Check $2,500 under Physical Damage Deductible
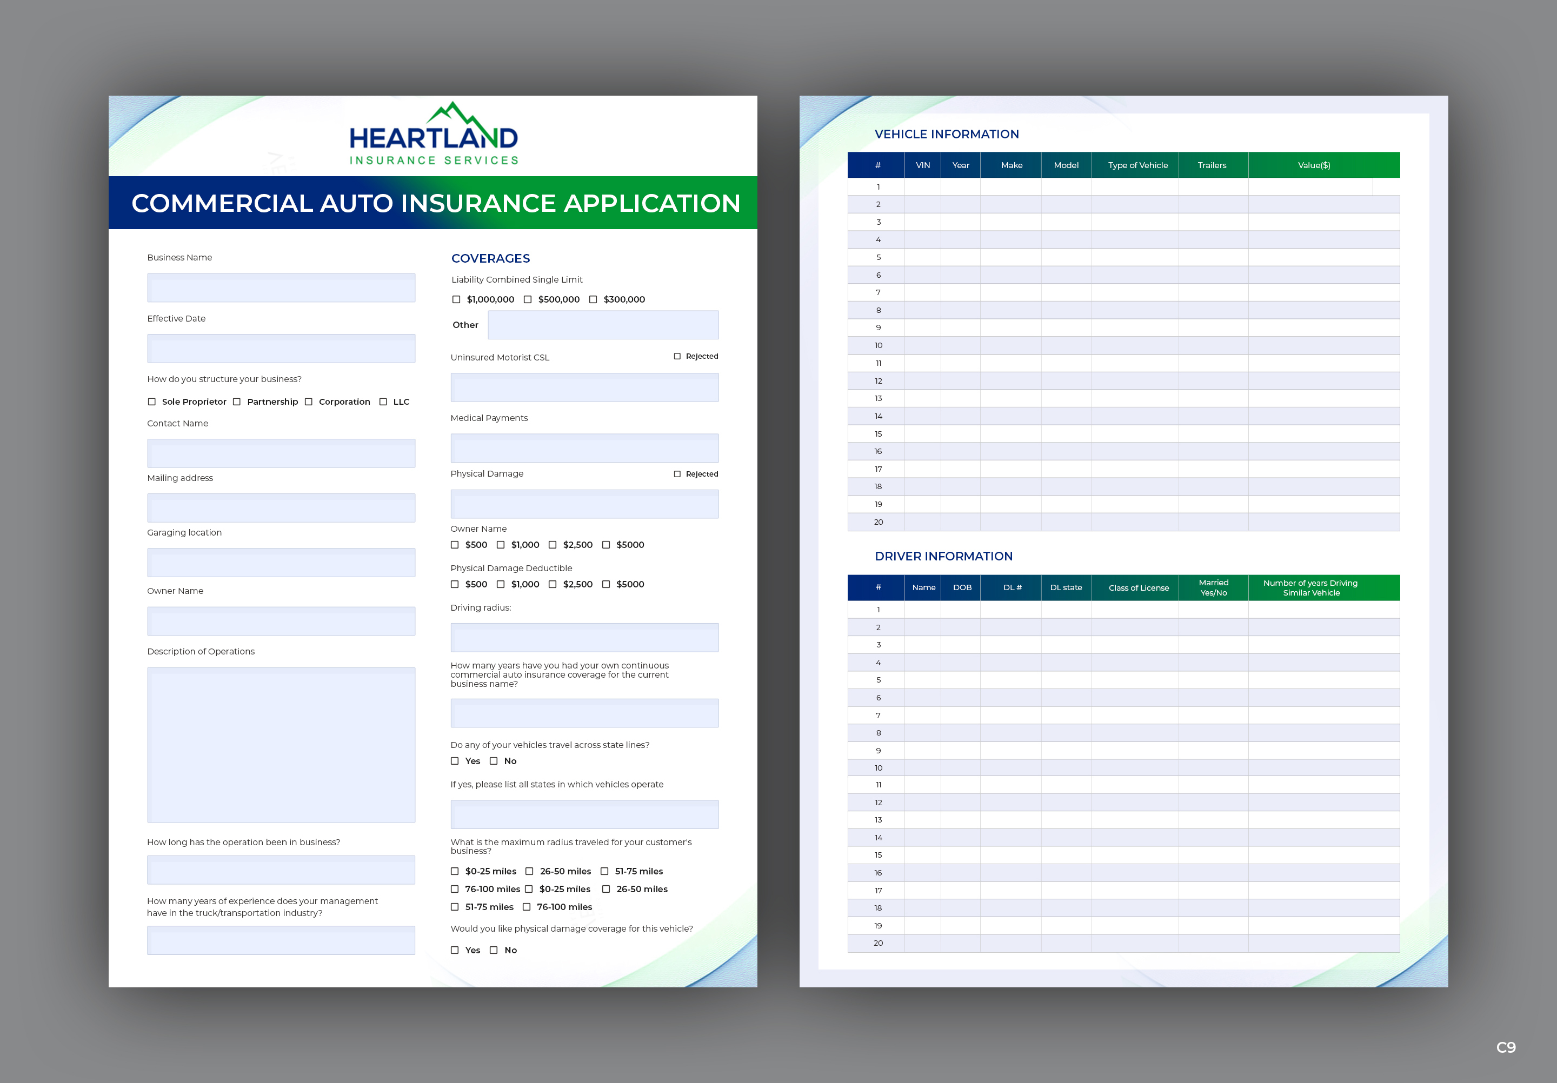 pyautogui.click(x=553, y=584)
